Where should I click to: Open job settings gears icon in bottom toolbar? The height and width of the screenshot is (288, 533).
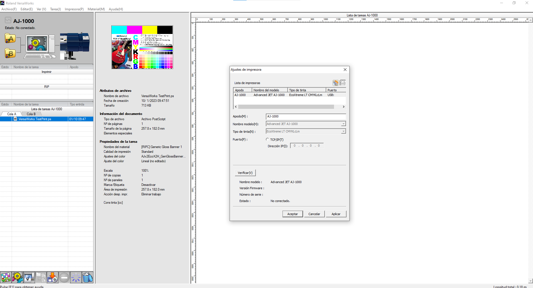[17, 277]
